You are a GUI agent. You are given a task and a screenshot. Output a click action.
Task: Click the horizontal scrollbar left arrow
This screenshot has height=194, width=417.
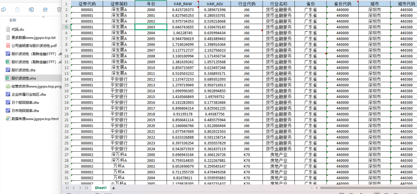[316, 188]
